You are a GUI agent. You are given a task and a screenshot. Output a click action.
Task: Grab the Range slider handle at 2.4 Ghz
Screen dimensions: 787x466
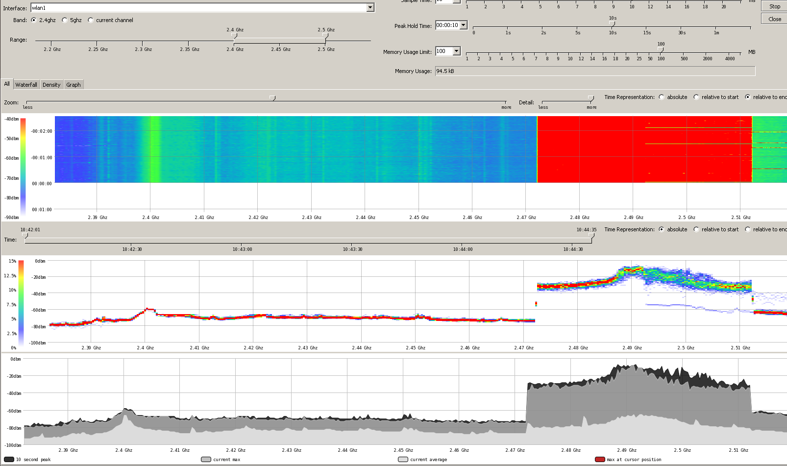tap(234, 36)
